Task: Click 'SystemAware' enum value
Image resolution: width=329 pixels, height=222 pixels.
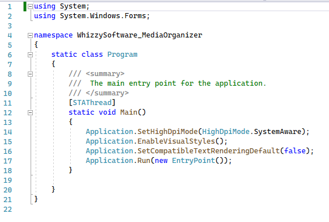Action: click(277, 132)
